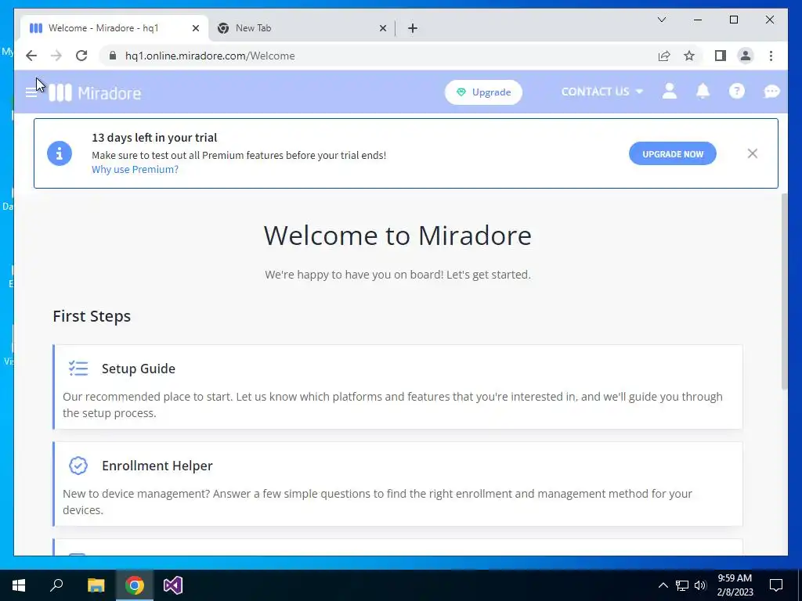This screenshot has width=802, height=601.
Task: Click the trial info circle icon
Action: click(x=60, y=153)
